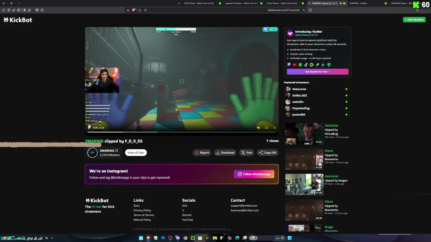Open the Discord socials link
This screenshot has height=242, width=431.
coord(187,215)
